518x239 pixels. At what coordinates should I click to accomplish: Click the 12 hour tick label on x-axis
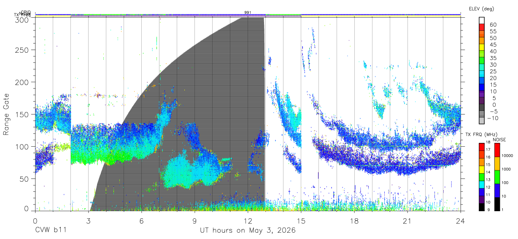pyautogui.click(x=248, y=221)
